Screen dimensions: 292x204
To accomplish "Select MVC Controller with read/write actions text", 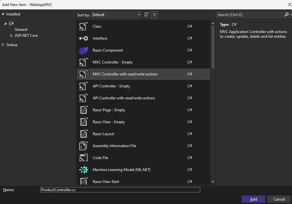I will [x=125, y=74].
